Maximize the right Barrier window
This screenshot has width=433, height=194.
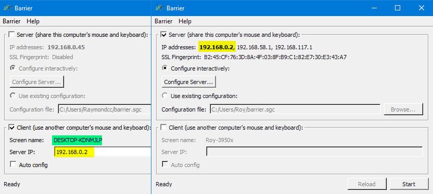pos(398,8)
